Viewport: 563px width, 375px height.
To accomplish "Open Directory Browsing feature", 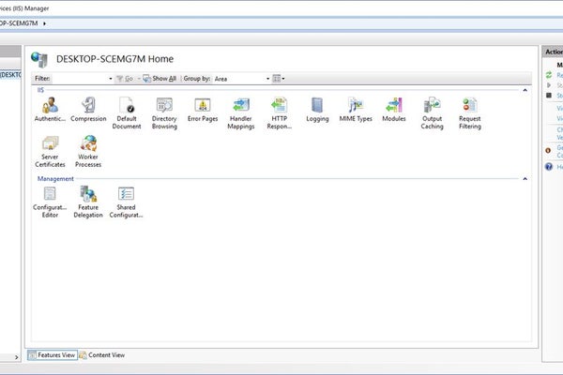I will coord(164,113).
